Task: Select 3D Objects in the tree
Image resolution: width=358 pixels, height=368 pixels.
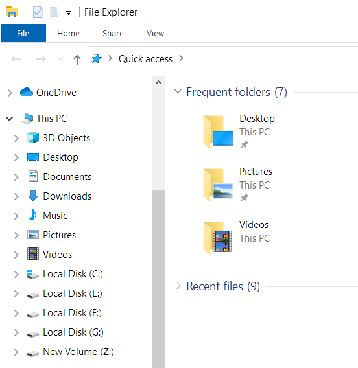Action: coord(67,138)
